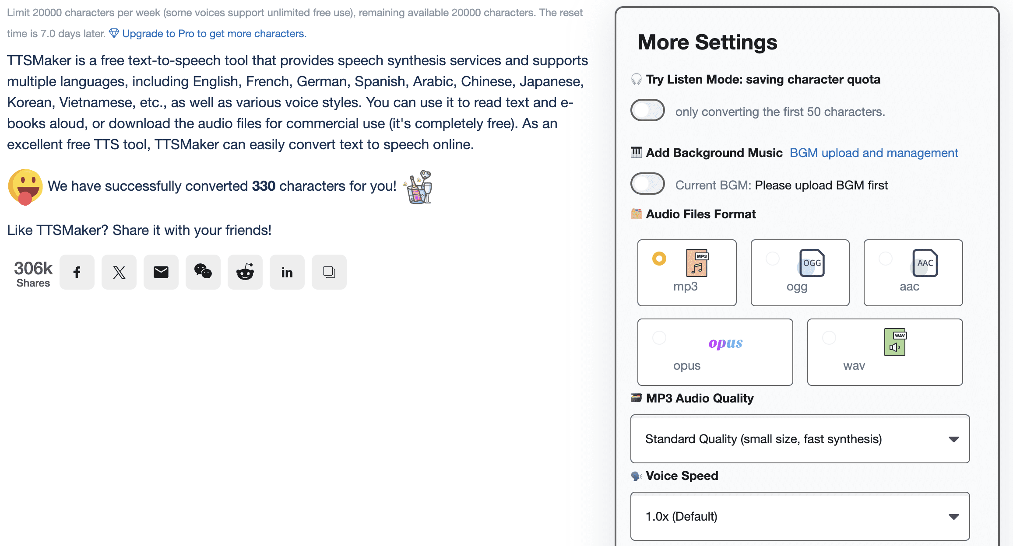Click the MP3 file format icon

click(x=696, y=262)
